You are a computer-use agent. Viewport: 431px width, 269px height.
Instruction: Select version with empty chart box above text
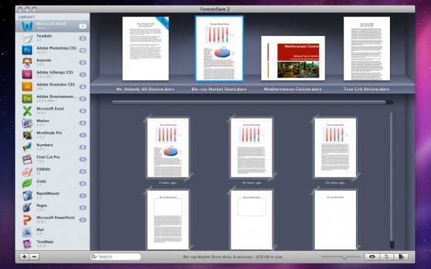coord(168,220)
